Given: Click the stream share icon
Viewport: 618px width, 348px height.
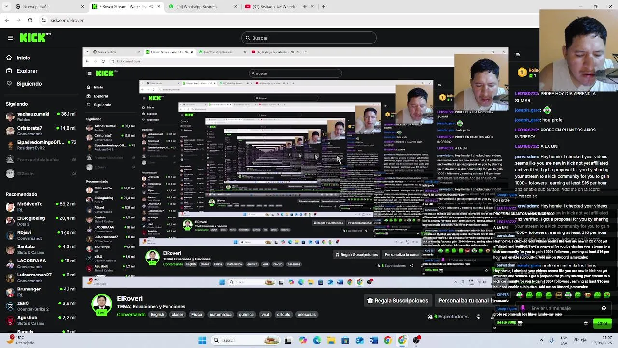Looking at the screenshot, I should point(478,317).
